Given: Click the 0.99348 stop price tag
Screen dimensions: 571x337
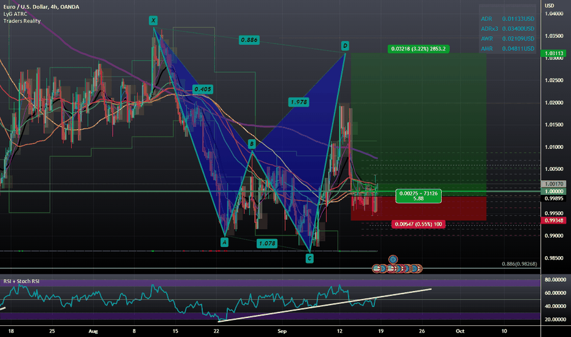Looking at the screenshot, I should [x=553, y=221].
